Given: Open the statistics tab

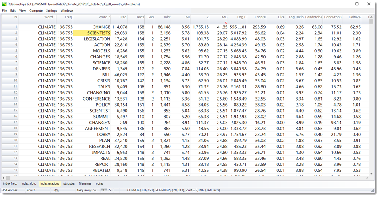Looking at the screenshot, I should point(69,183).
